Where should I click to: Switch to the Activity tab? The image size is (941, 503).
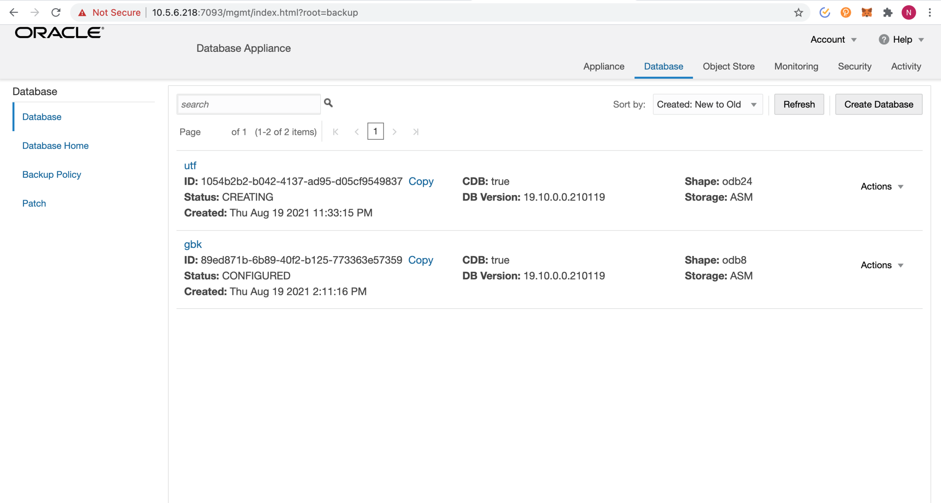tap(906, 66)
